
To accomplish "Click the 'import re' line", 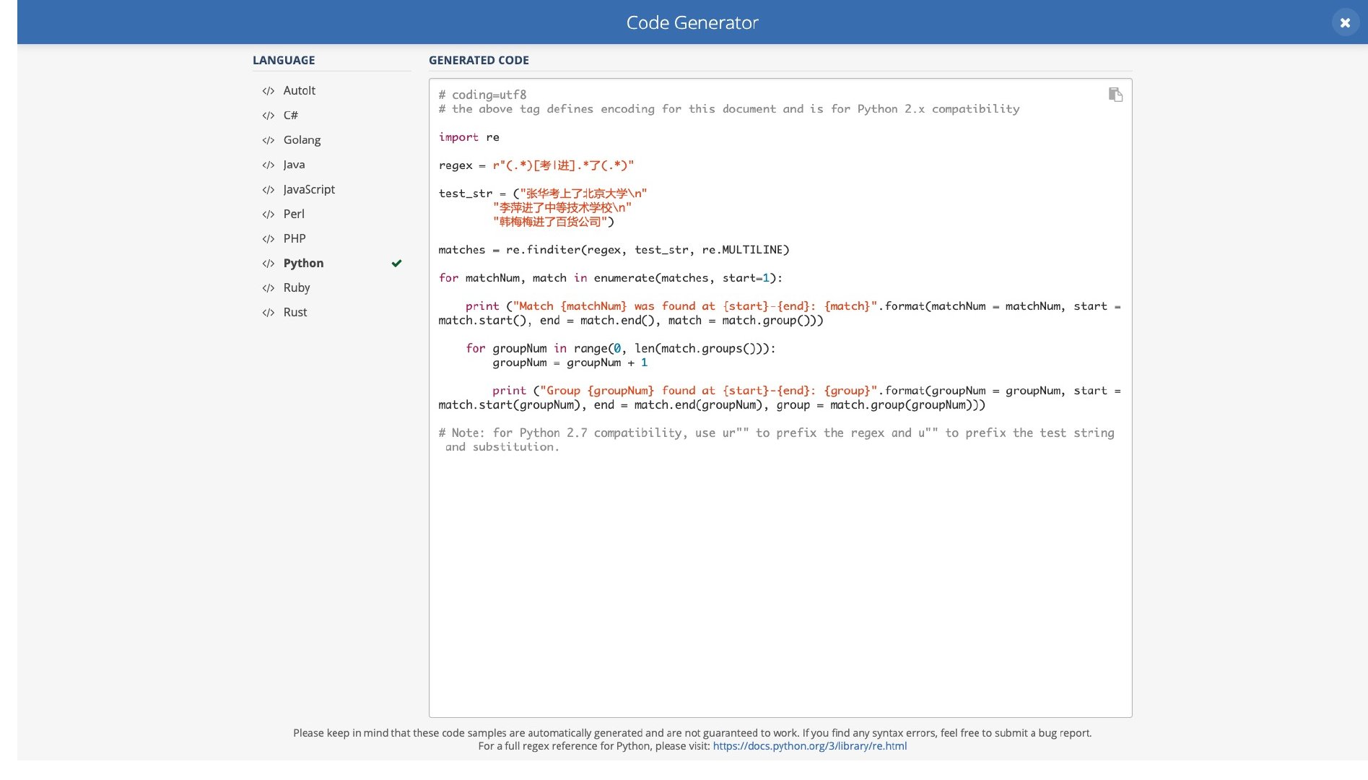I will click(469, 137).
